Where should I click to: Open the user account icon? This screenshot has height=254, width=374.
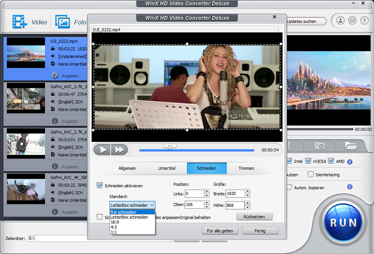[x=340, y=21]
